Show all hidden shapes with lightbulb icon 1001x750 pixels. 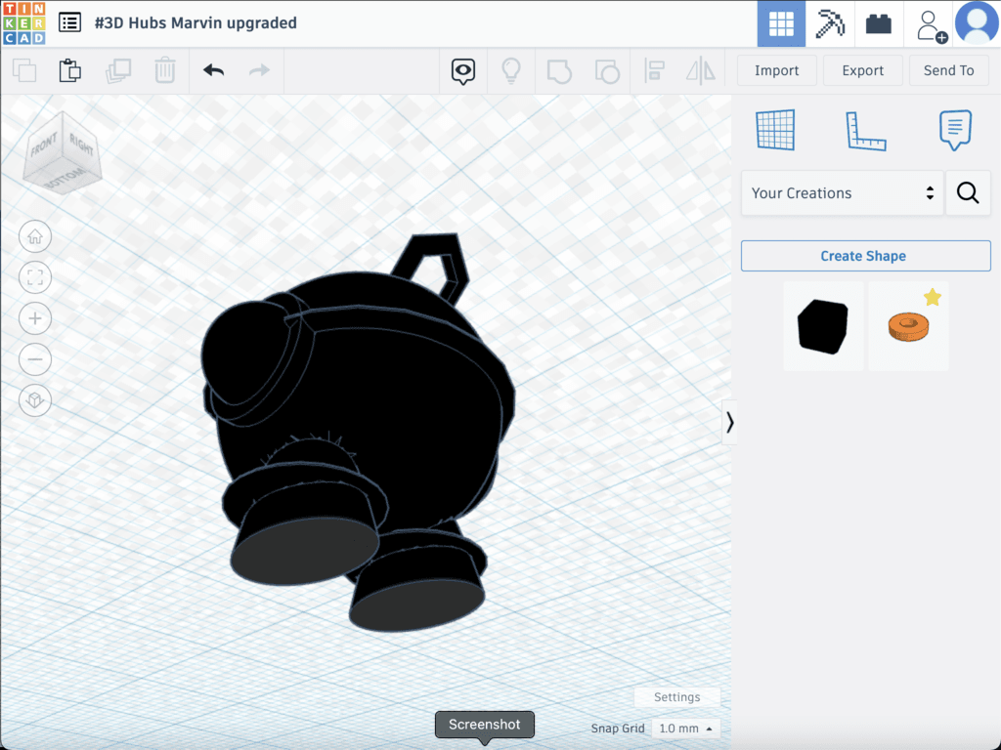[x=510, y=70]
